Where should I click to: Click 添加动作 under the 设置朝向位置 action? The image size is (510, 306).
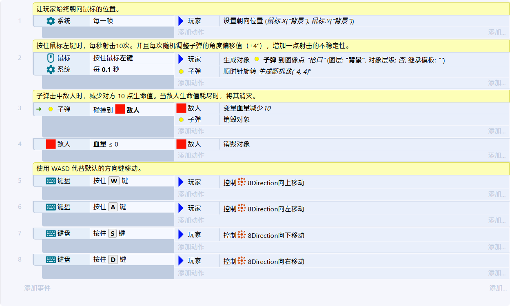pyautogui.click(x=191, y=32)
